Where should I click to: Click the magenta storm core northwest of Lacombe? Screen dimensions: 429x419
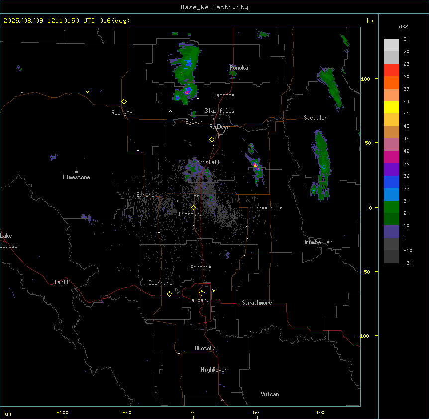click(187, 92)
